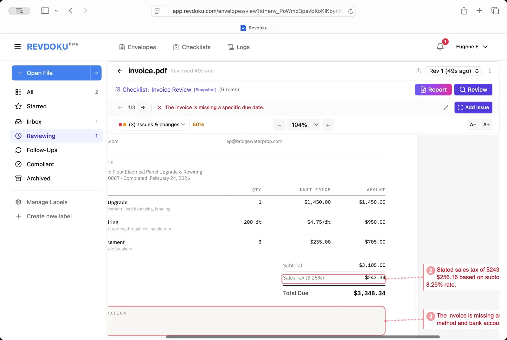
Task: Click the pencil edit icon beside the issue
Action: tap(446, 107)
